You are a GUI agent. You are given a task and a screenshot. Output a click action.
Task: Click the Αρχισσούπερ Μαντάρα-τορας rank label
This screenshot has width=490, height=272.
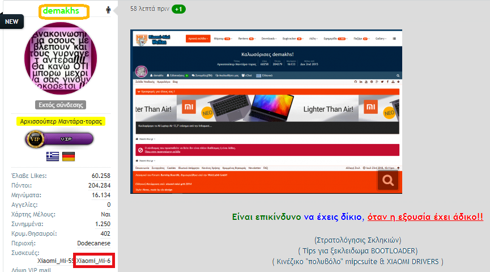(x=61, y=121)
